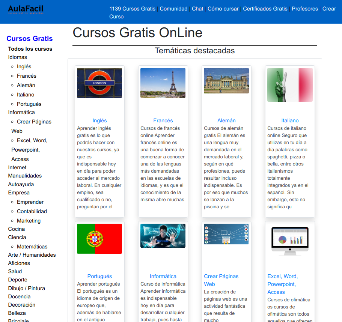The width and height of the screenshot is (342, 322).
Task: Select Todos los cursos in sidebar
Action: click(x=30, y=49)
